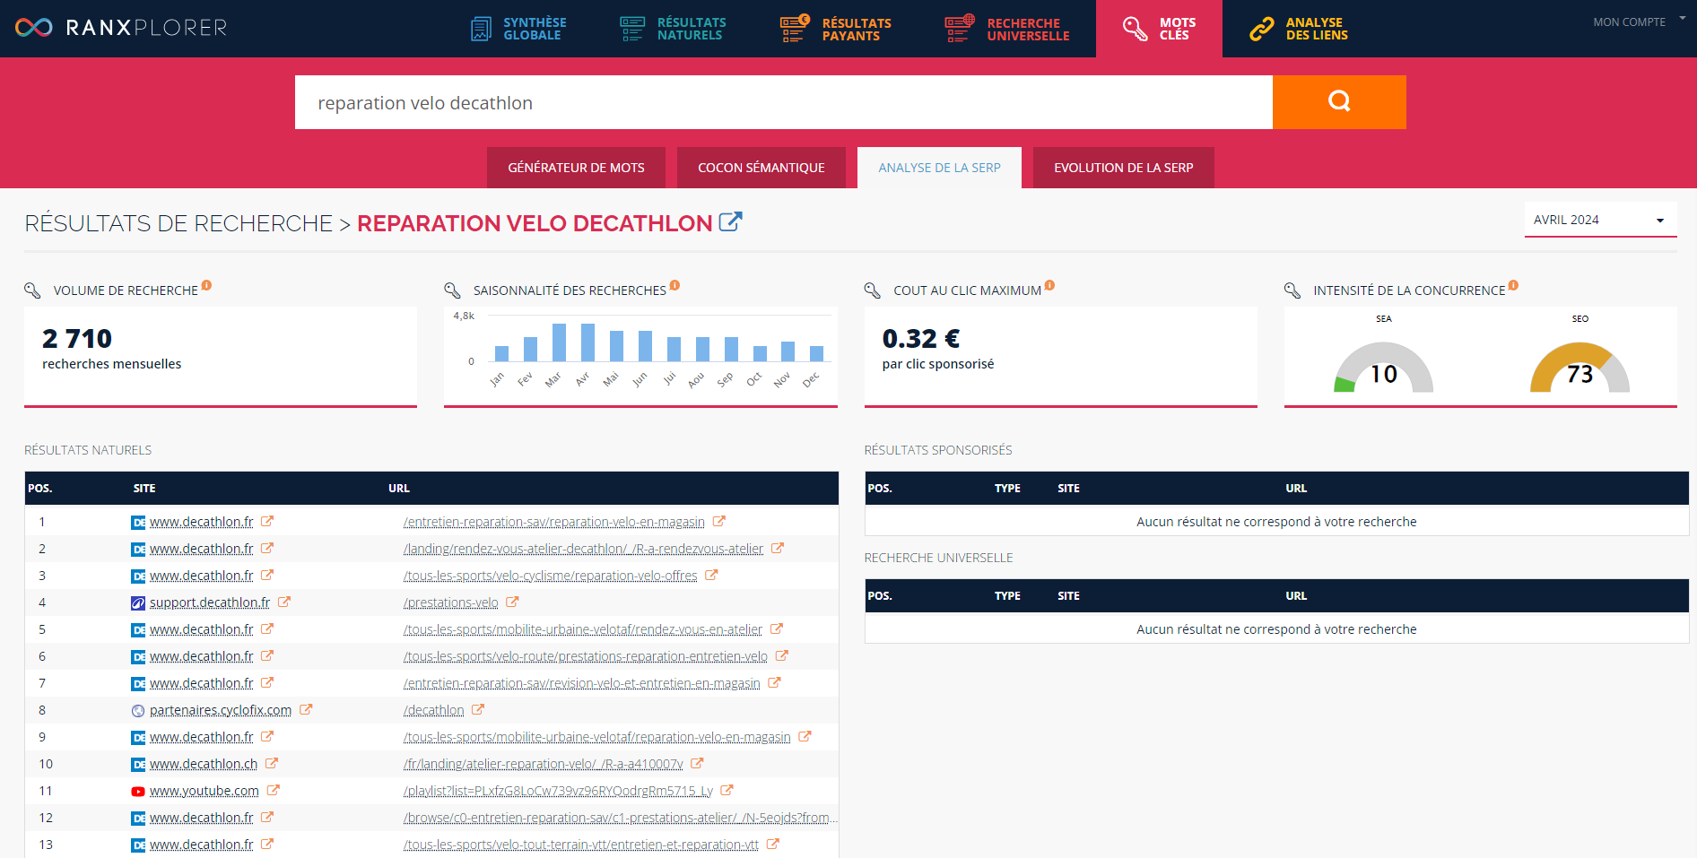This screenshot has height=858, width=1697.
Task: Open external site icon next to partenaires.cyclofix.com
Action: point(306,709)
